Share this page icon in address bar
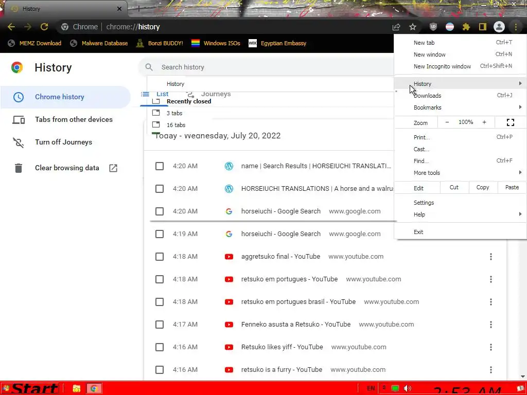The image size is (527, 395). [x=396, y=27]
